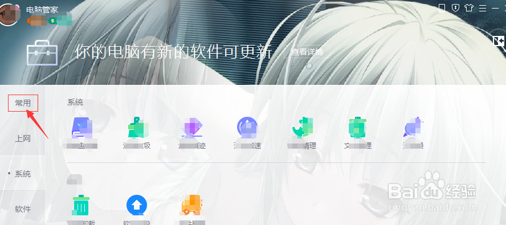Open the hamburger main menu icon
506x225 pixels.
pyautogui.click(x=483, y=8)
